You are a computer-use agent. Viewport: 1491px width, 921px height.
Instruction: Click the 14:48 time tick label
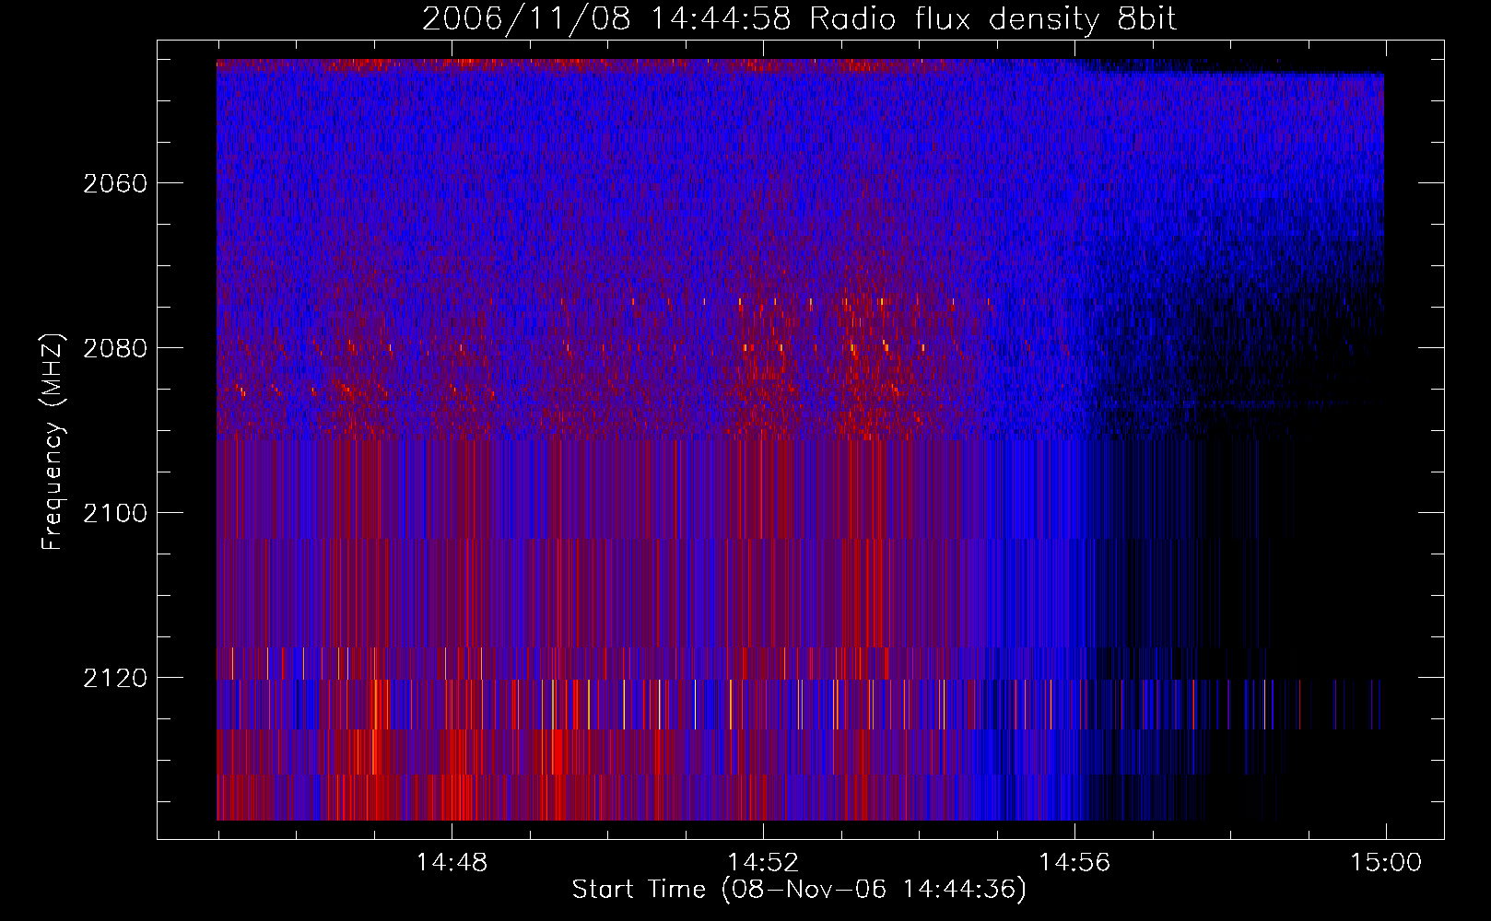(x=452, y=863)
